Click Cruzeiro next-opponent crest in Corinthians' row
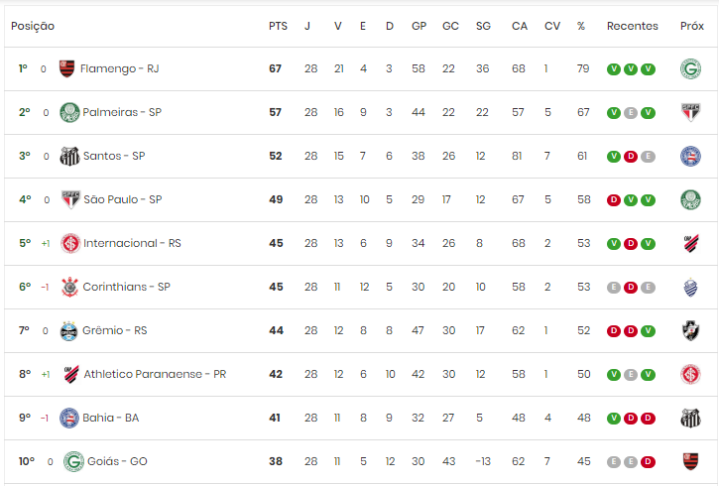The height and width of the screenshot is (486, 719). pyautogui.click(x=690, y=287)
